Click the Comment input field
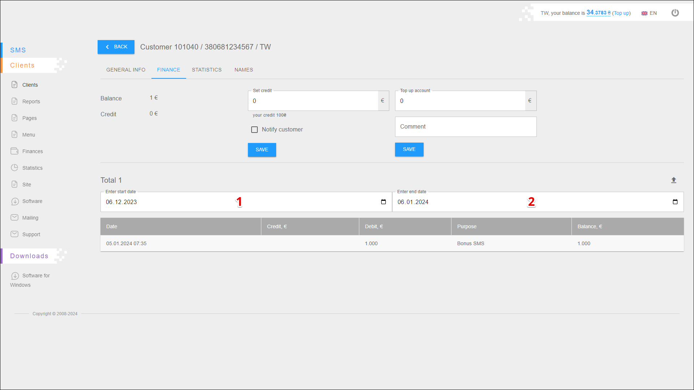The height and width of the screenshot is (390, 694). point(466,127)
